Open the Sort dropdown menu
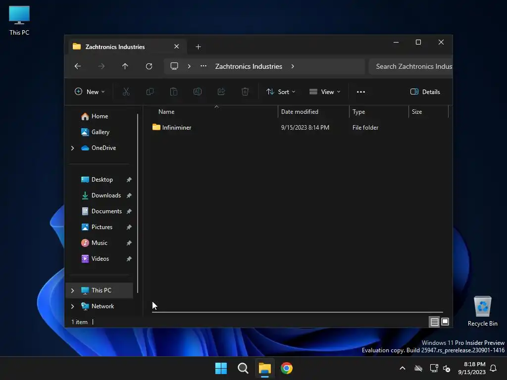The width and height of the screenshot is (507, 380). pos(280,92)
